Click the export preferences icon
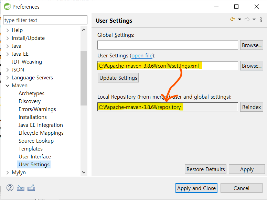This screenshot has height=200, width=267. tap(31, 188)
